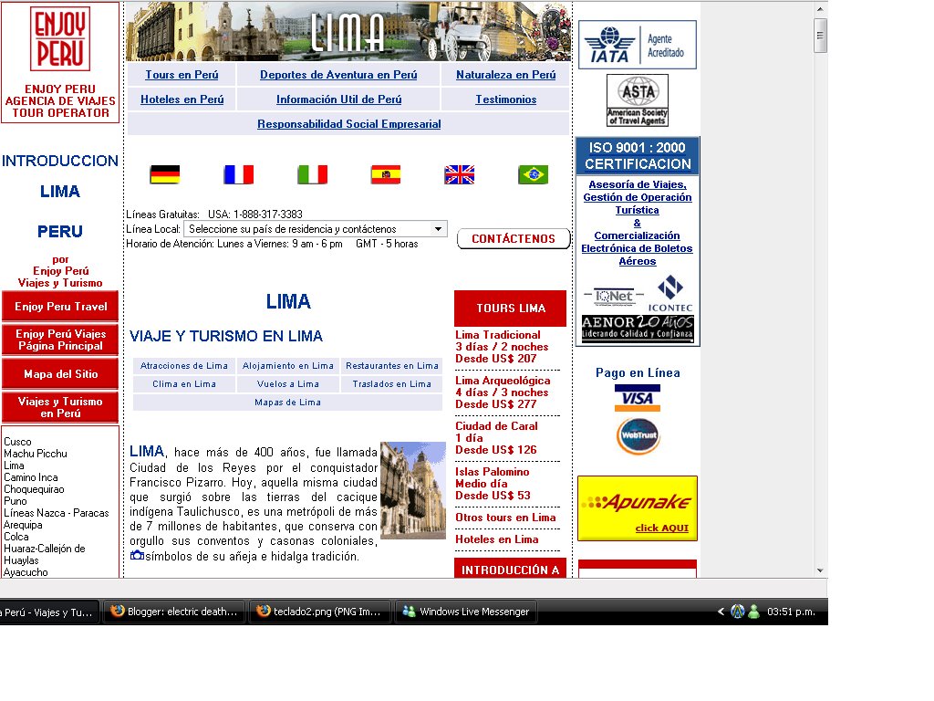Open the Machu Picchu destination link
Viewport: 934px width, 701px height.
pos(36,454)
